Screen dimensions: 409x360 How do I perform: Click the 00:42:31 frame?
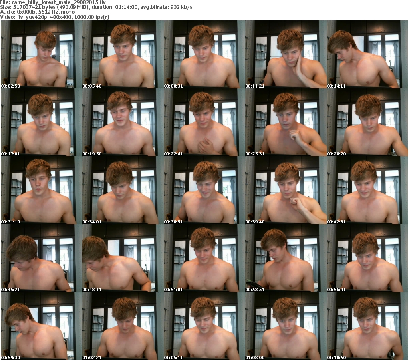(x=367, y=190)
